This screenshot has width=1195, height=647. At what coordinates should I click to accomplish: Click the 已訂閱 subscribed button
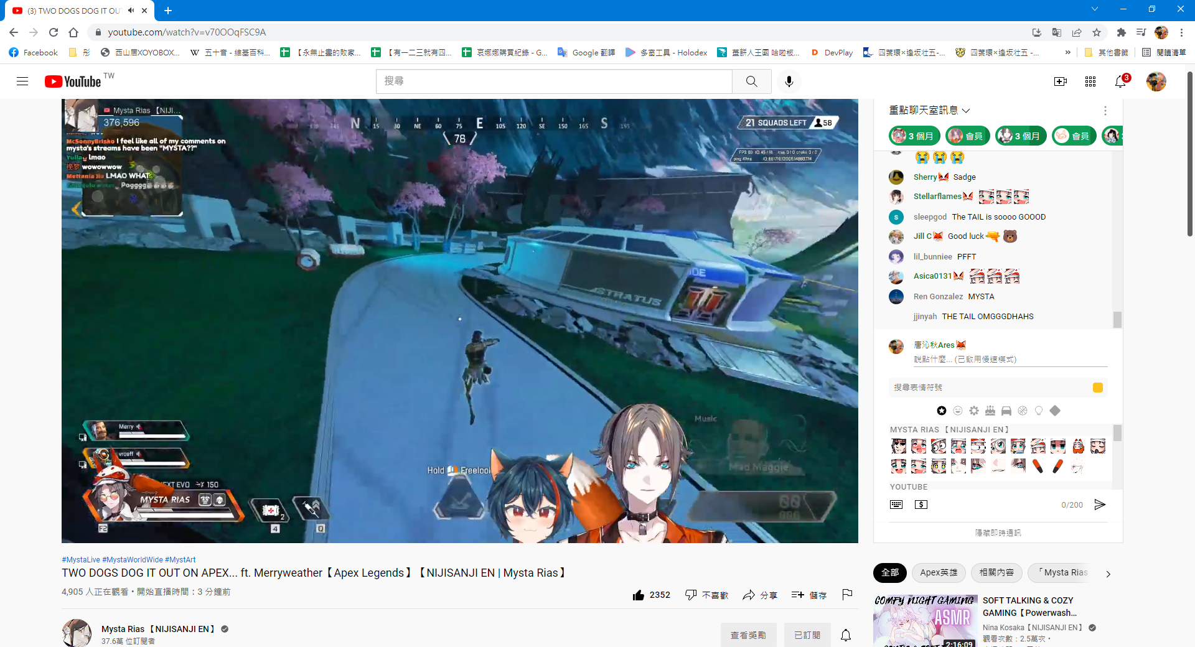[807, 635]
